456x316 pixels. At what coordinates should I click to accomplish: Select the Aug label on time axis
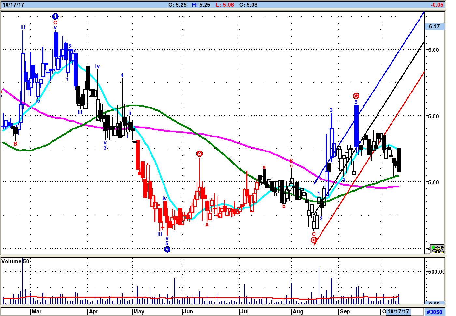point(298,311)
